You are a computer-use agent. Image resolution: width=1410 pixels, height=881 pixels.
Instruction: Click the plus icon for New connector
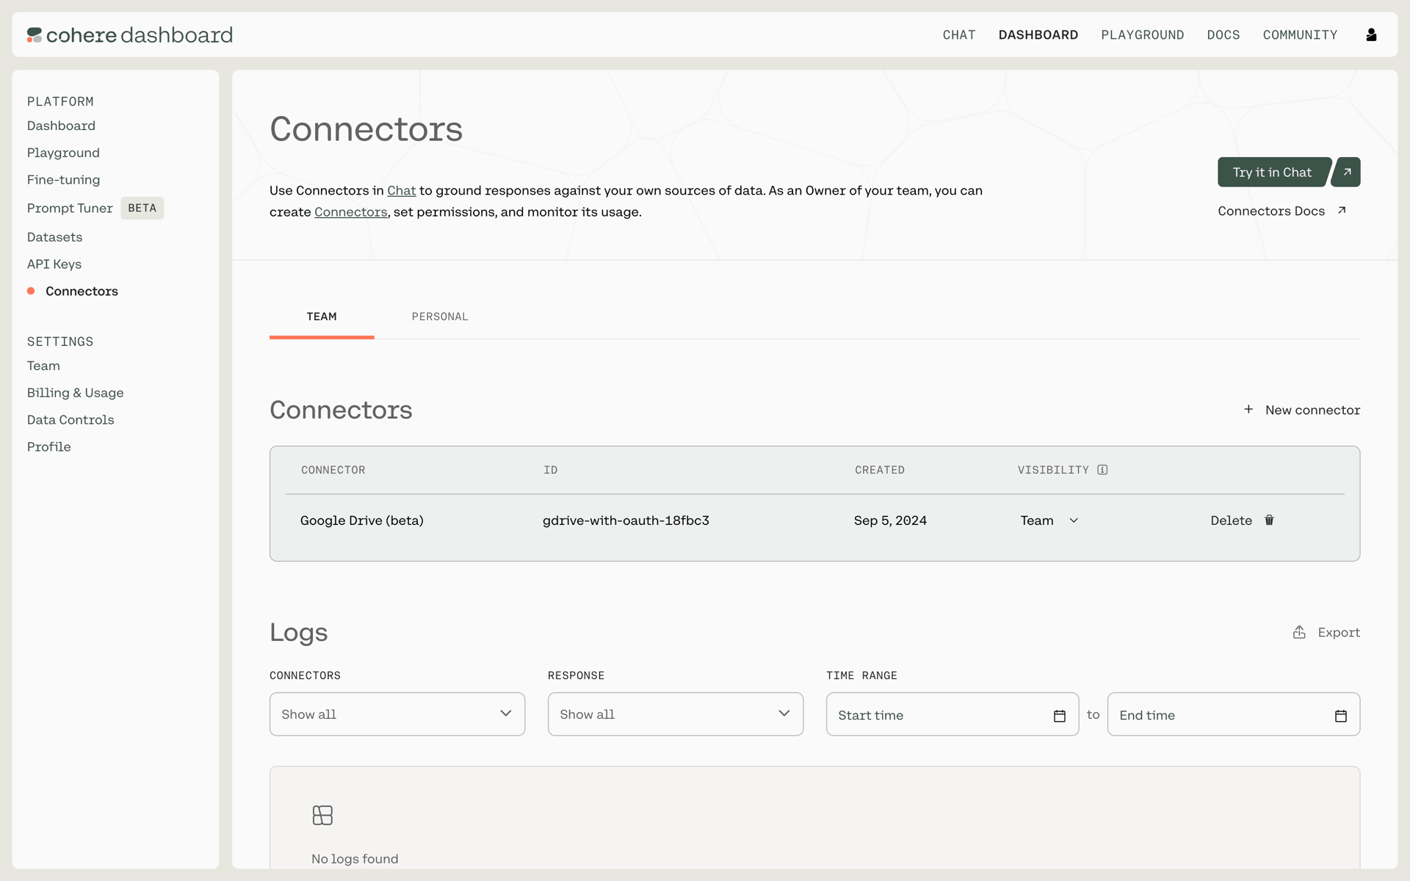(x=1248, y=409)
